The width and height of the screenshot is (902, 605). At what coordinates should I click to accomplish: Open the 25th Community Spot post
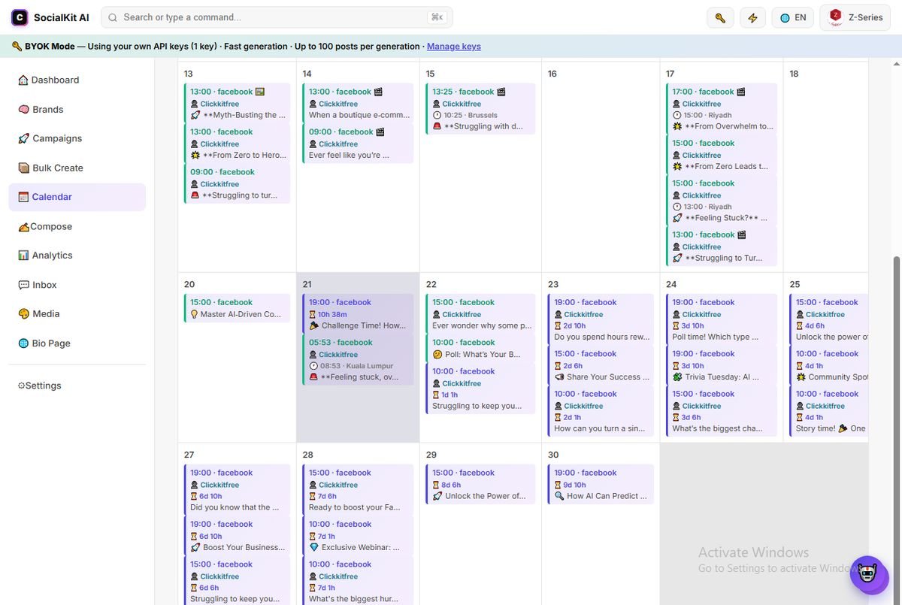[x=830, y=365]
